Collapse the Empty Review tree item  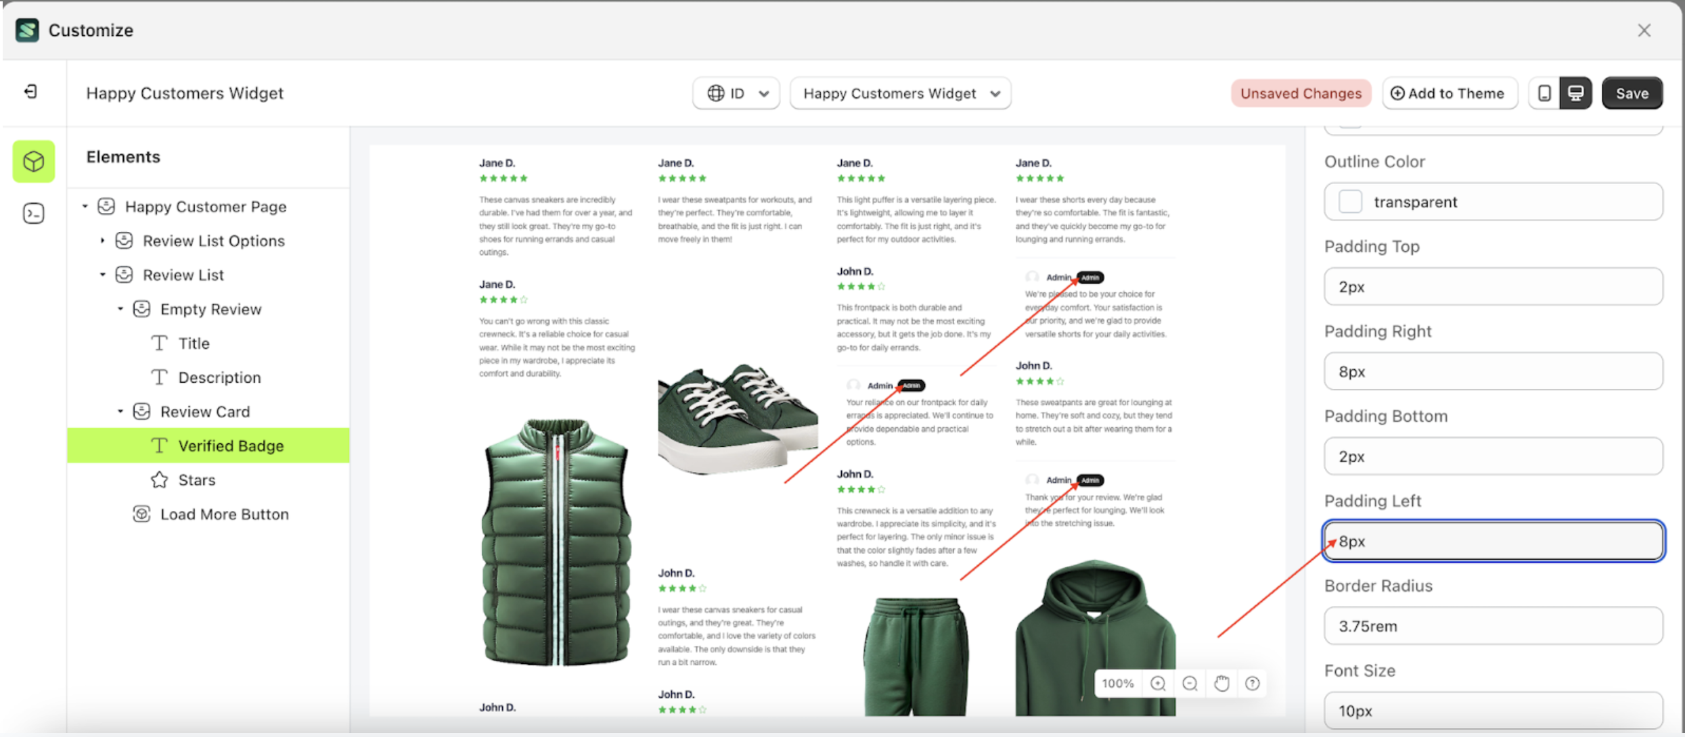(120, 308)
